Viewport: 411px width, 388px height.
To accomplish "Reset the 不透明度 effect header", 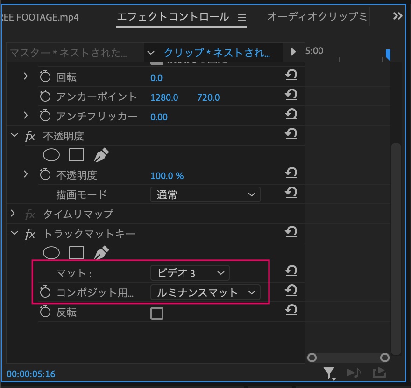I will [x=291, y=134].
